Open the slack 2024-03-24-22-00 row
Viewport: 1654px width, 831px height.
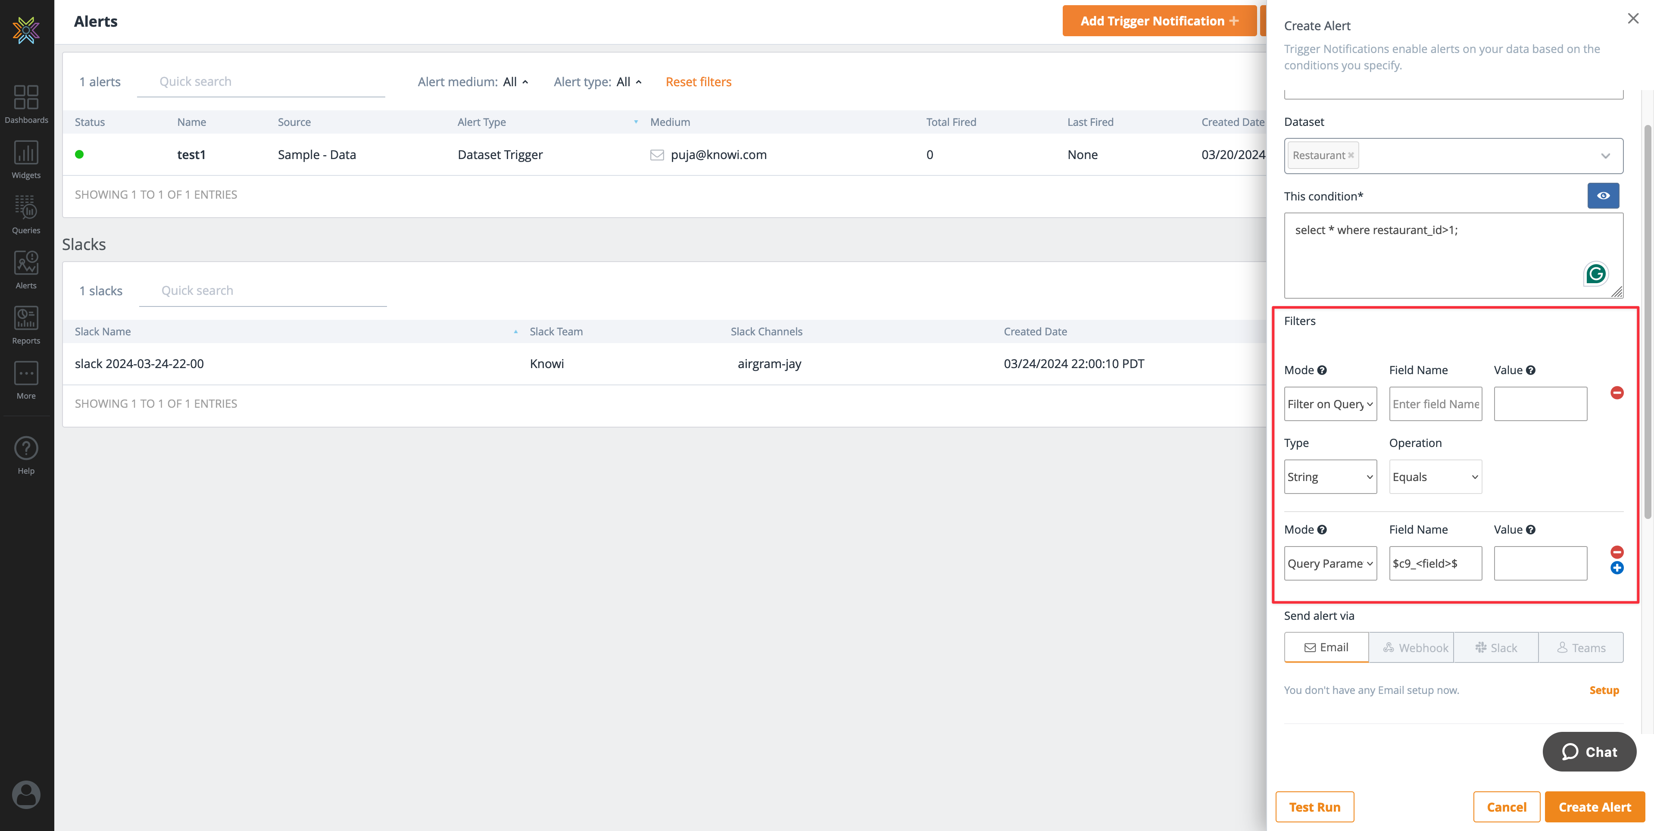(665, 363)
